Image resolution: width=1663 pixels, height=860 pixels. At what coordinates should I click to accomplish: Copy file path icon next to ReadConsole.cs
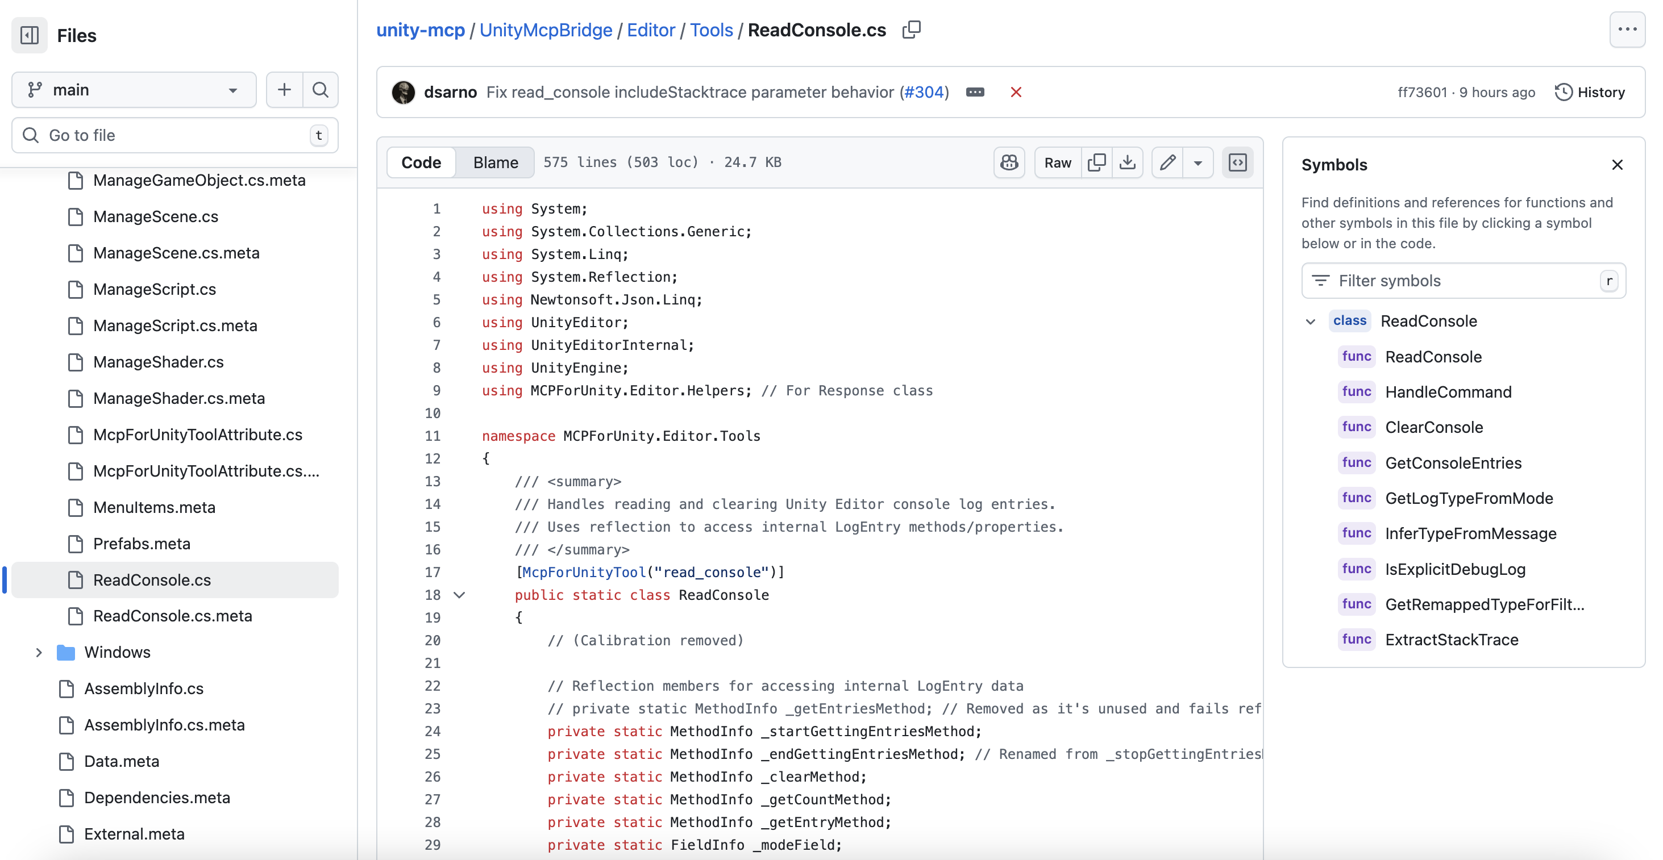coord(911,30)
